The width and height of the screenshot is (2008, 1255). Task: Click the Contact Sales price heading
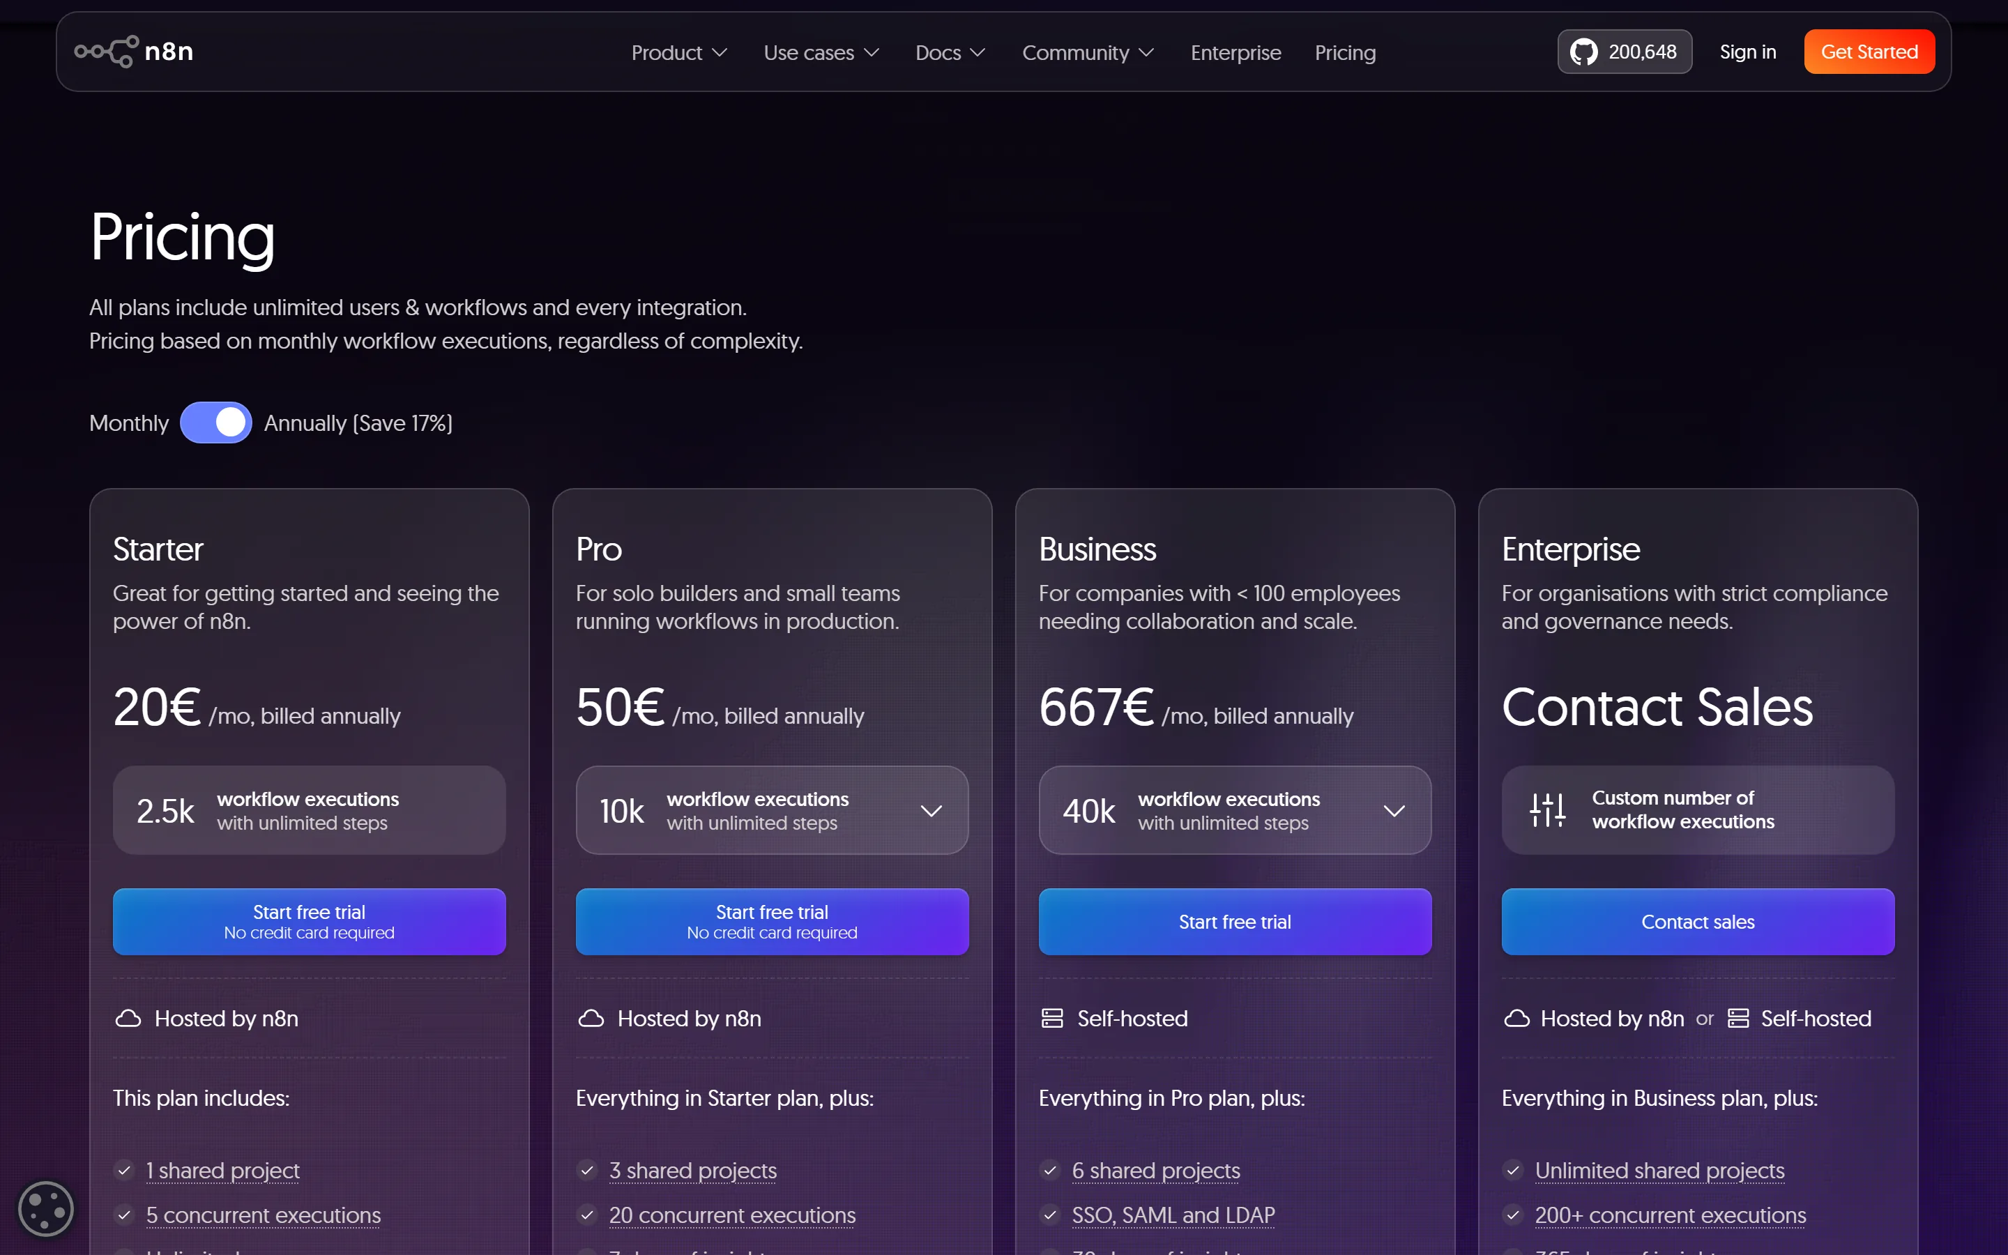click(1657, 707)
